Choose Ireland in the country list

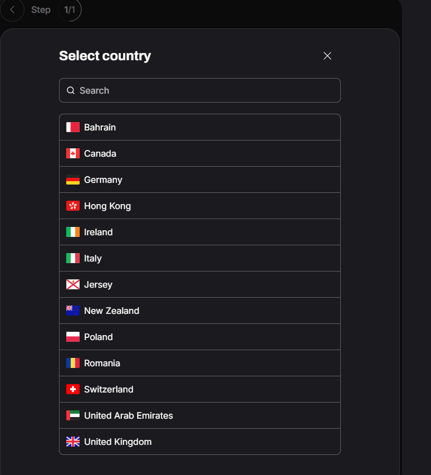pyautogui.click(x=99, y=232)
